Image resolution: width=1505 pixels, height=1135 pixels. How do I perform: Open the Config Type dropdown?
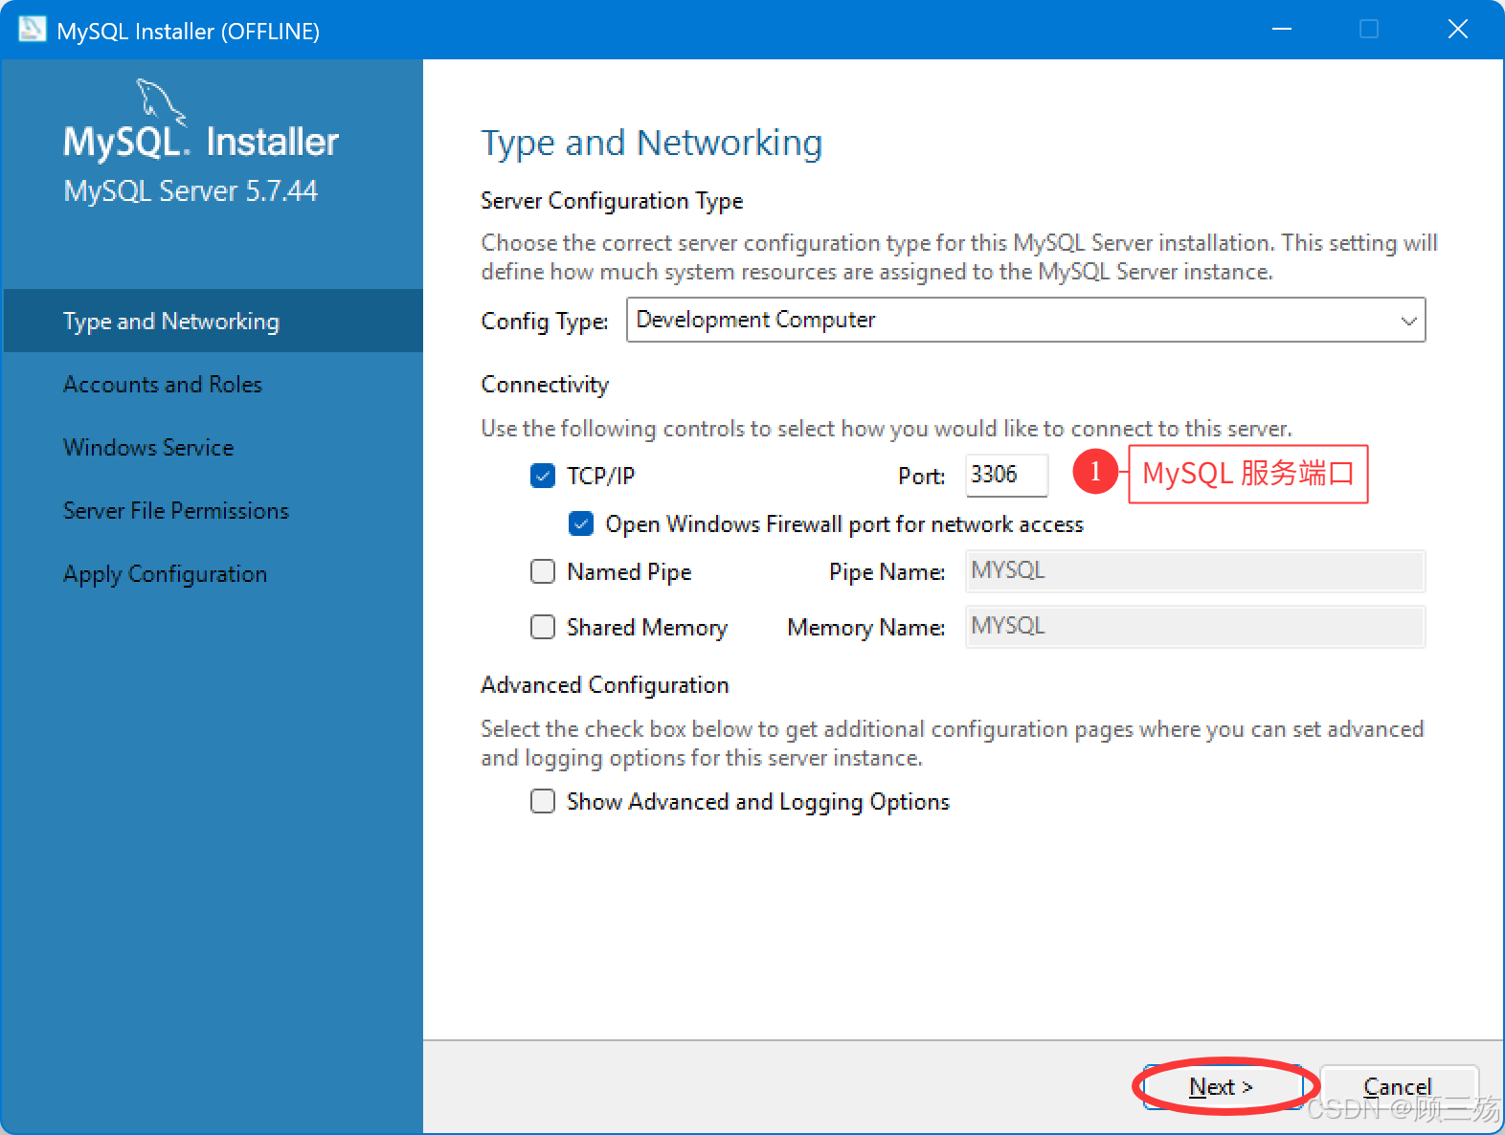point(1025,320)
